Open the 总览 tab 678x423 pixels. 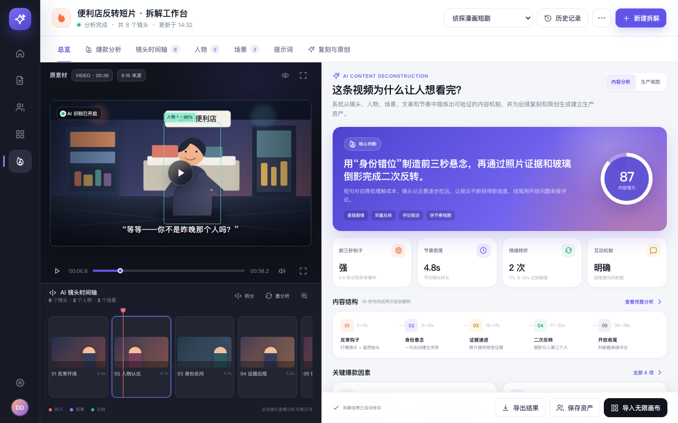(x=64, y=50)
